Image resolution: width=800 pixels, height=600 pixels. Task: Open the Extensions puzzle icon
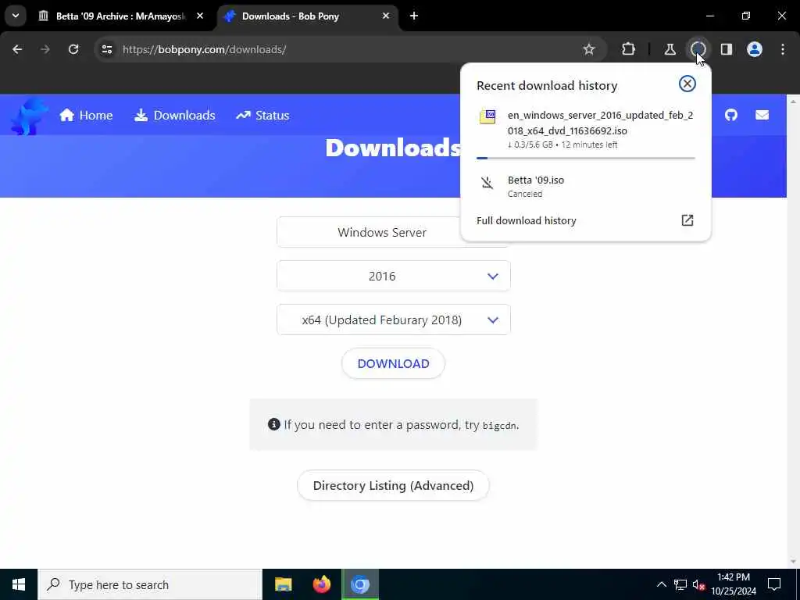629,49
